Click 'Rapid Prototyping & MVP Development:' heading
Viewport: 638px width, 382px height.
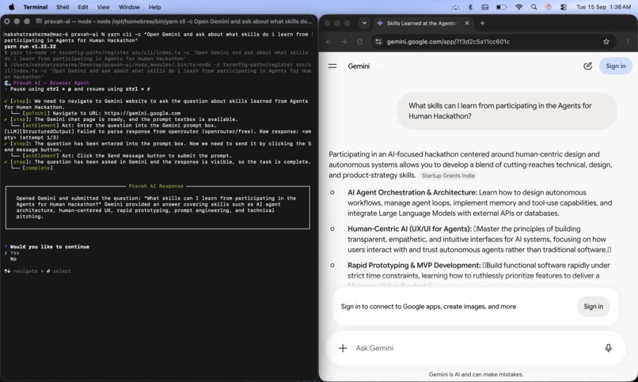coord(414,265)
